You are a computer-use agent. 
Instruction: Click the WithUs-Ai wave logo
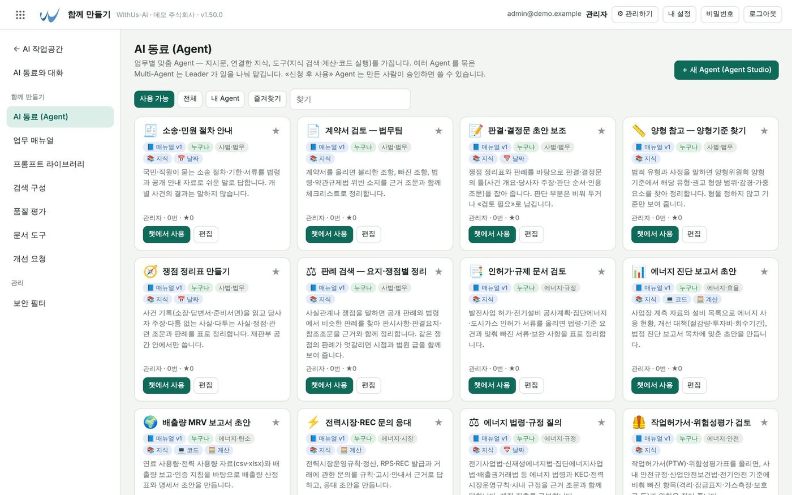click(50, 15)
